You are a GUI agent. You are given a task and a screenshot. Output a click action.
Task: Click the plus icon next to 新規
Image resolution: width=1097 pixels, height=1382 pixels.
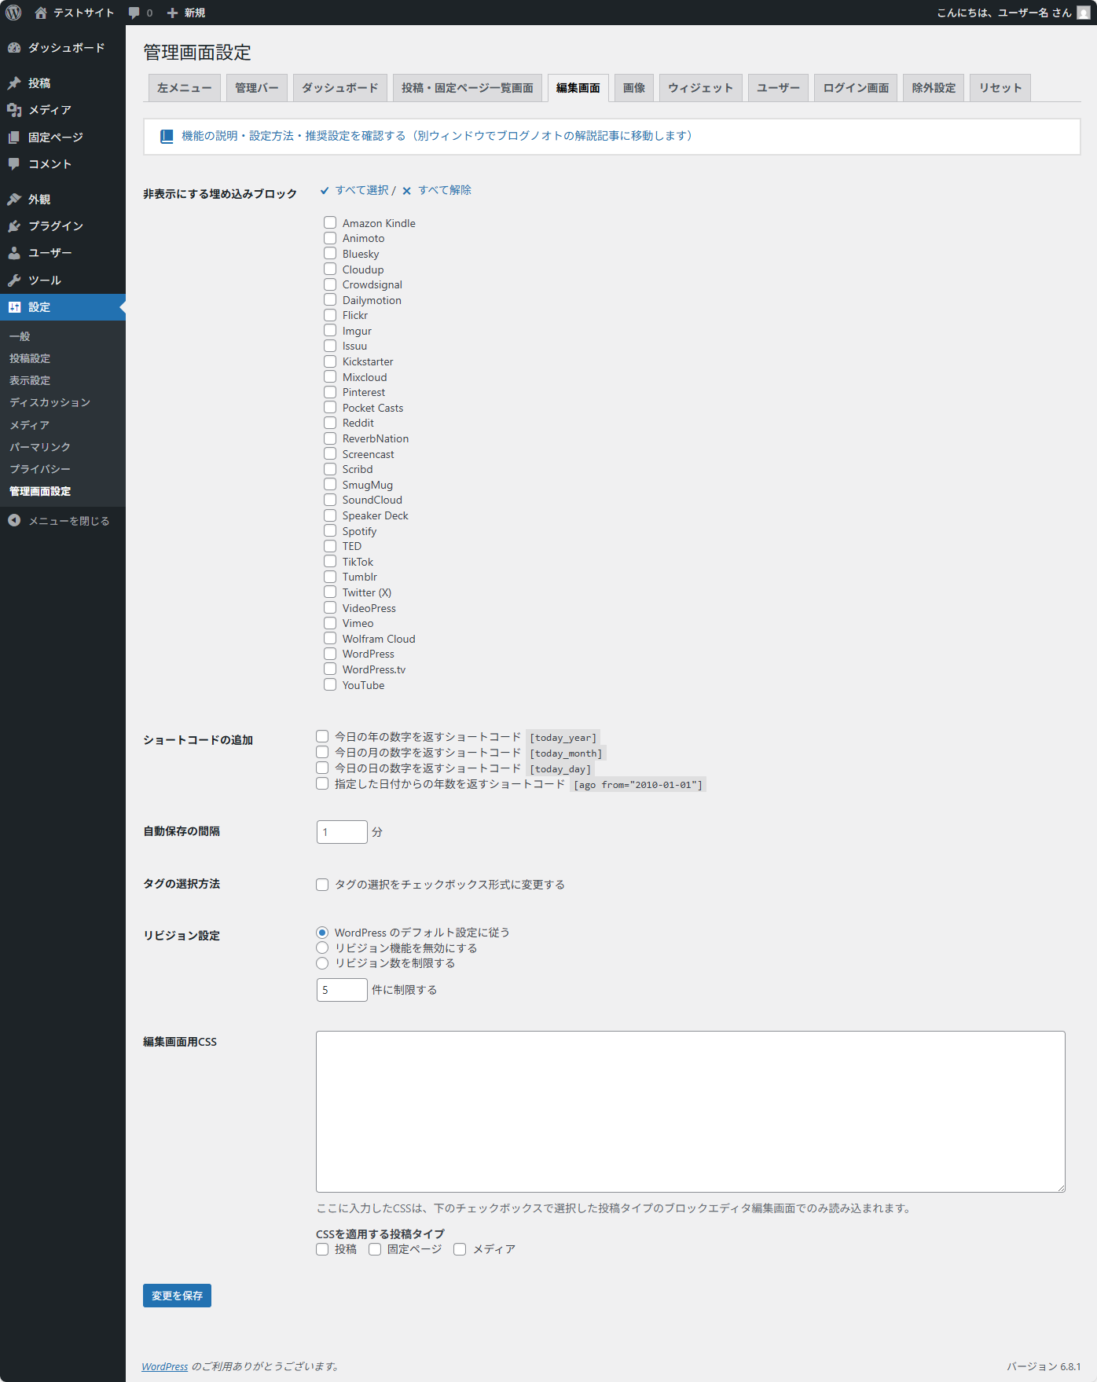[x=173, y=13]
